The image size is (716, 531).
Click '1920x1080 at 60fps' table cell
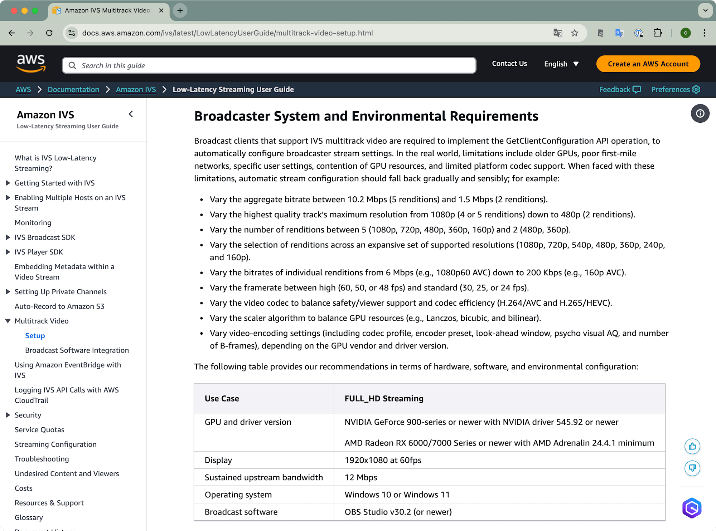pyautogui.click(x=499, y=460)
